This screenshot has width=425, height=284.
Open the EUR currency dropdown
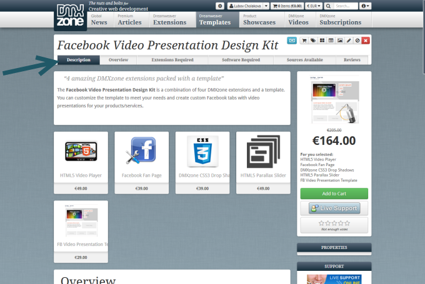[x=314, y=6]
